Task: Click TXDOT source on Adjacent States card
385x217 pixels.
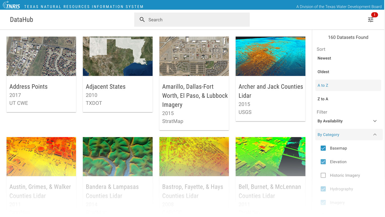Action: [94, 103]
